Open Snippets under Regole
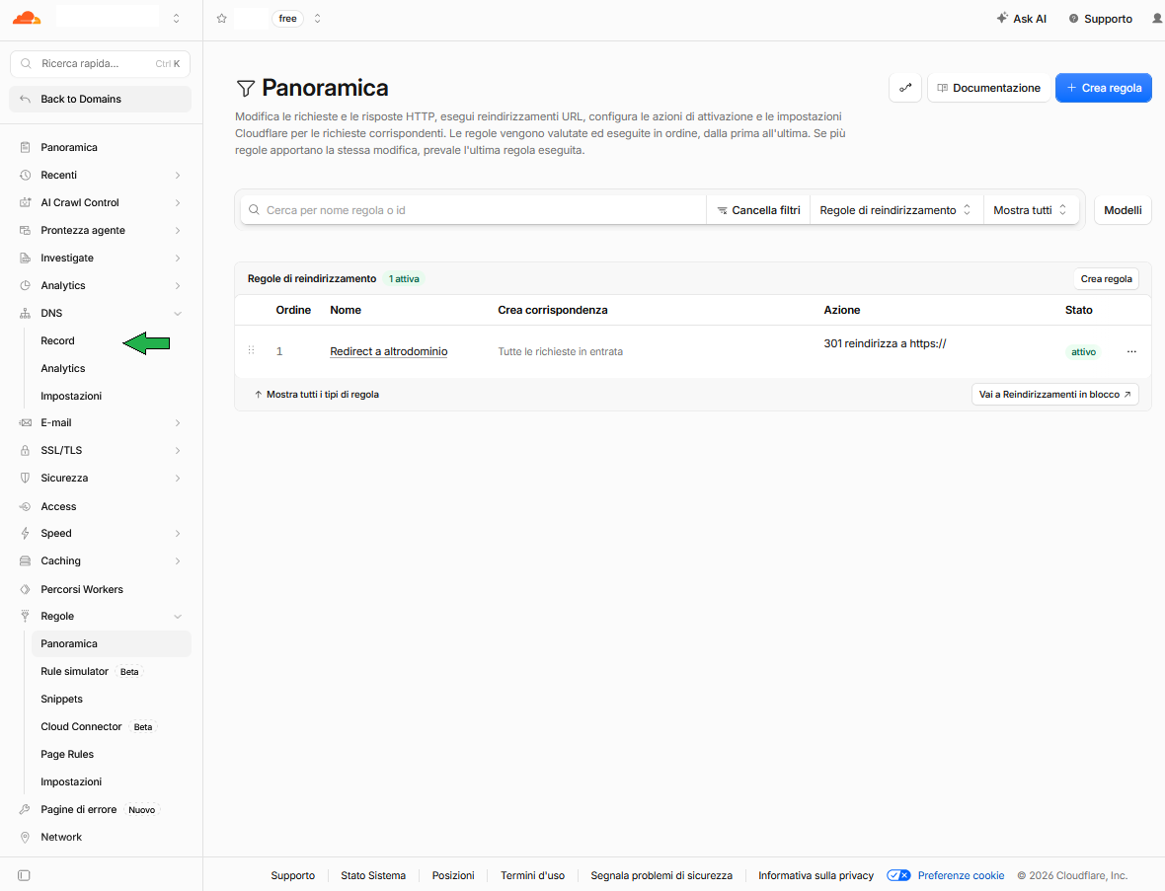The height and width of the screenshot is (891, 1165). click(x=61, y=699)
